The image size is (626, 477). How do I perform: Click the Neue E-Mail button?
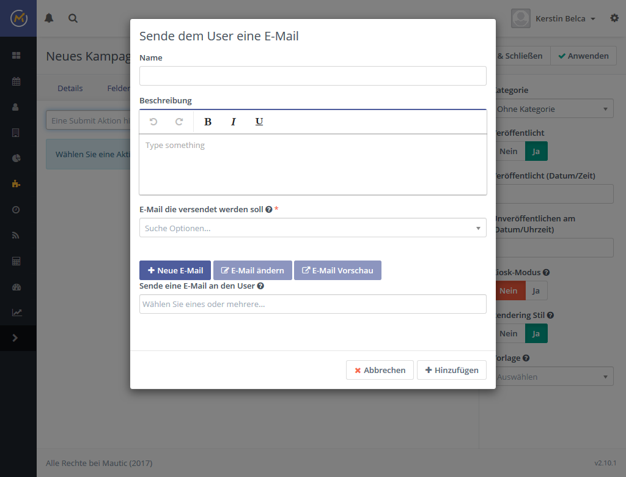click(x=175, y=270)
